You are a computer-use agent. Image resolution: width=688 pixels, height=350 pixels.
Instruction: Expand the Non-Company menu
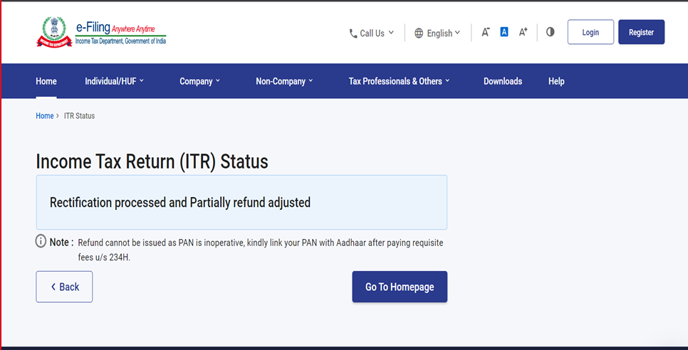(284, 81)
